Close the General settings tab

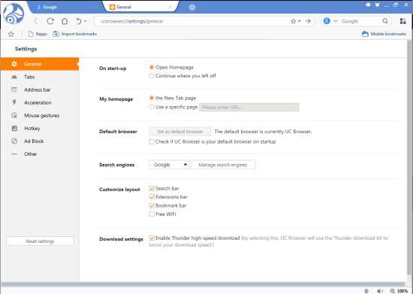[x=170, y=7]
